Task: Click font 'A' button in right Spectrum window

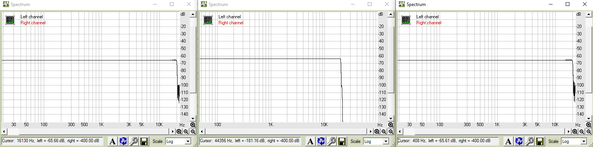Action: pyautogui.click(x=508, y=141)
